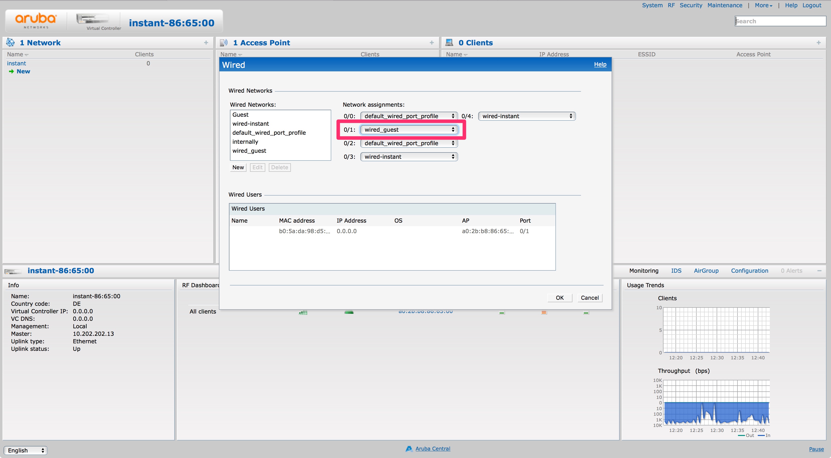Image resolution: width=831 pixels, height=458 pixels.
Task: Open the More menu
Action: (763, 5)
